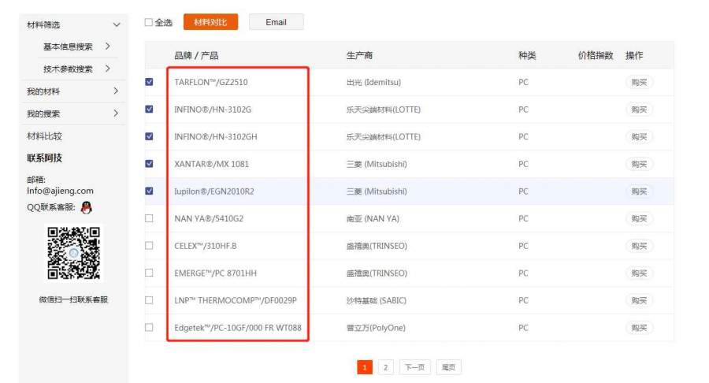Open 我的材料 sidebar item
The width and height of the screenshot is (709, 383).
[43, 91]
